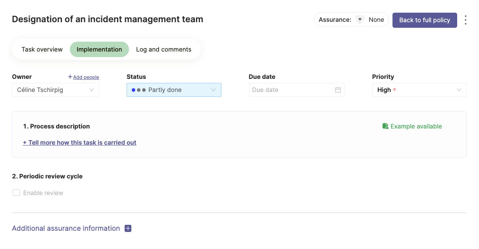Click the Enable review label text

tap(43, 193)
